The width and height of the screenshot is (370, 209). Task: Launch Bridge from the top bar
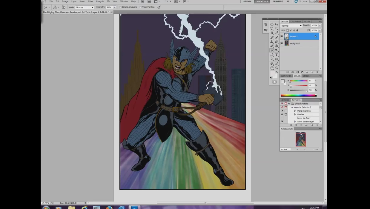point(143,1)
